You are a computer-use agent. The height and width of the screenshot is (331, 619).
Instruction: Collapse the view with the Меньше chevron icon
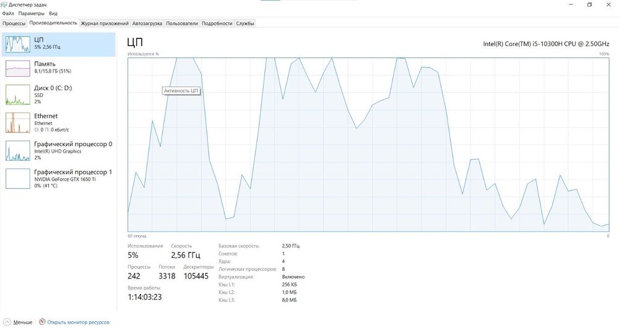tap(7, 322)
